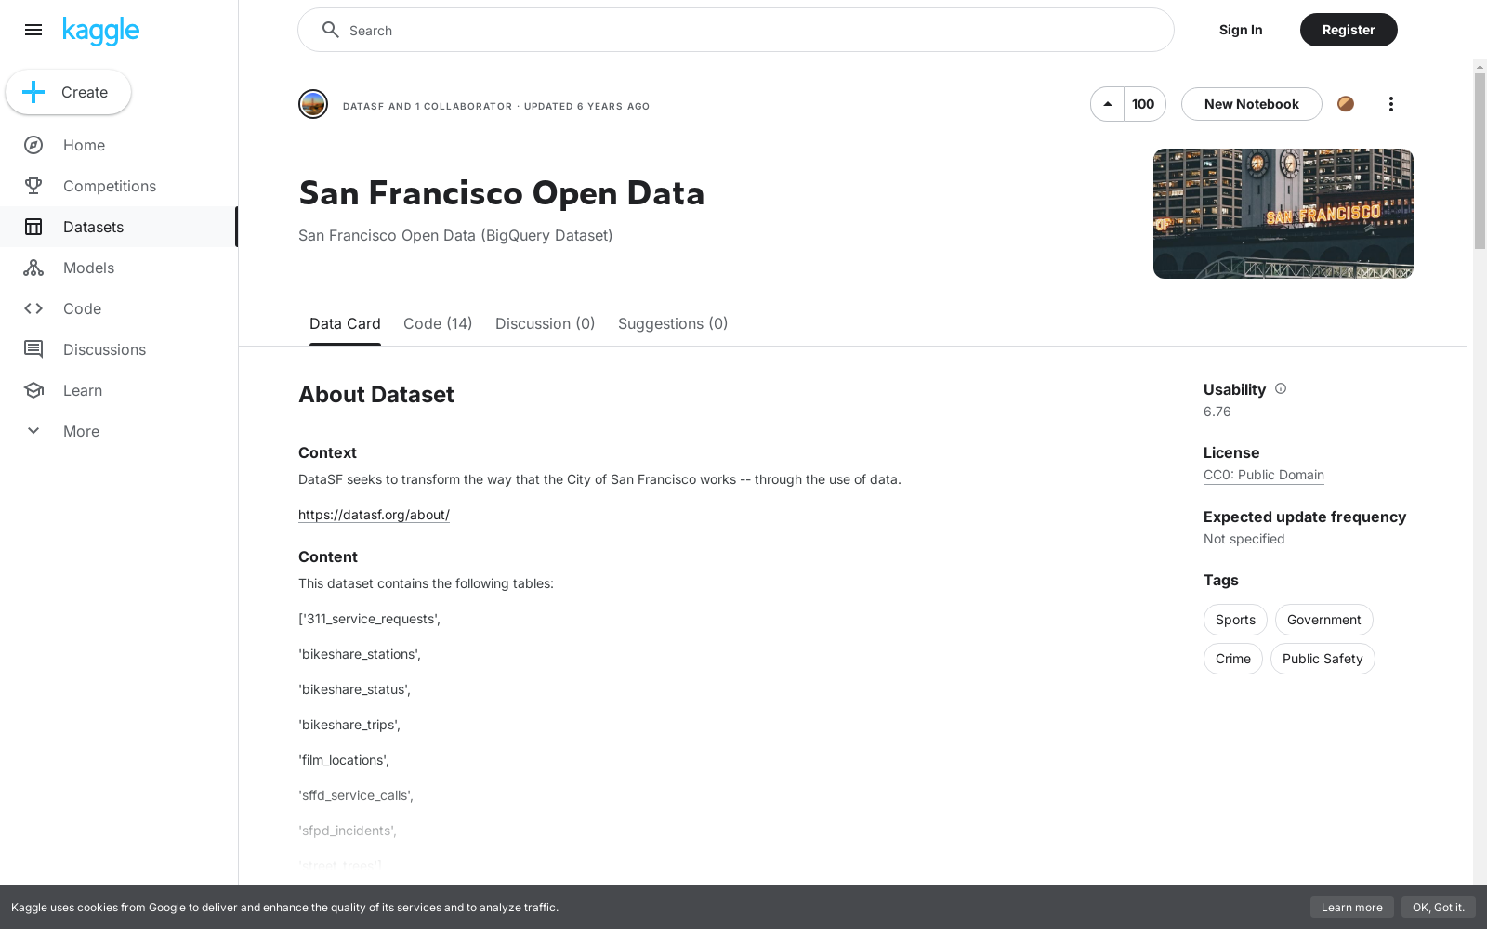
Task: Click inside the search field
Action: click(735, 30)
